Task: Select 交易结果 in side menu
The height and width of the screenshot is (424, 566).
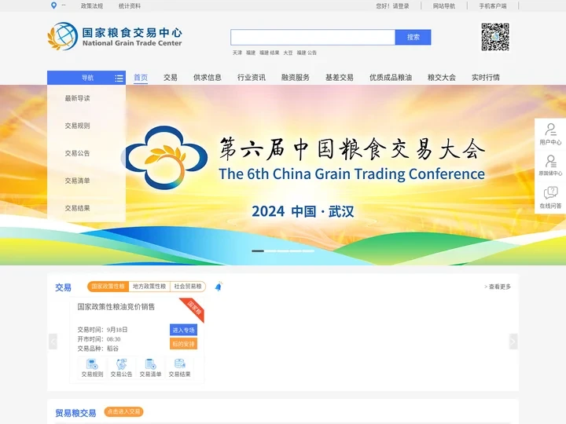Action: [x=77, y=208]
